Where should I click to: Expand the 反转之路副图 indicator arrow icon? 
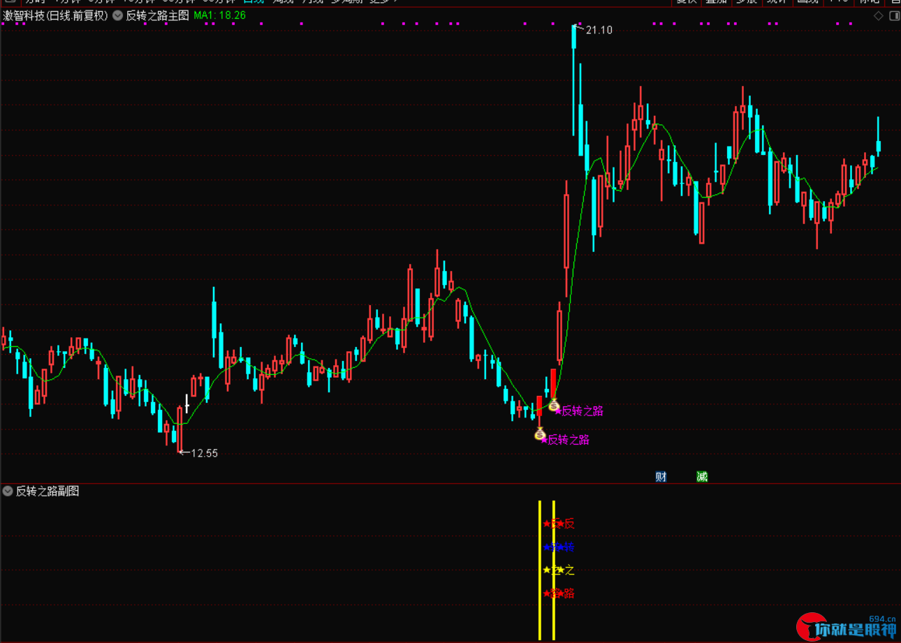pyautogui.click(x=8, y=491)
